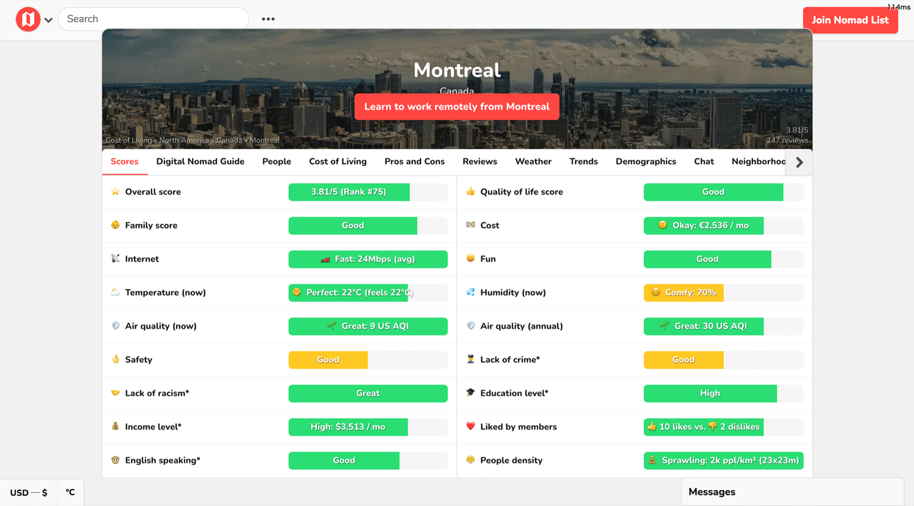
Task: Open the North America breadcrumb link
Action: pyautogui.click(x=184, y=140)
